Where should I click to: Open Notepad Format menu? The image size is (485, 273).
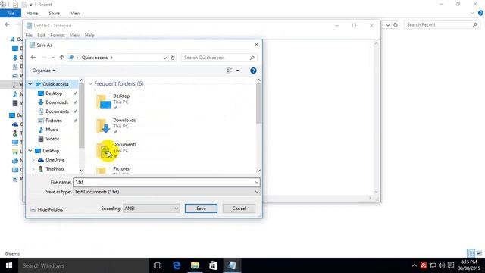coord(58,36)
